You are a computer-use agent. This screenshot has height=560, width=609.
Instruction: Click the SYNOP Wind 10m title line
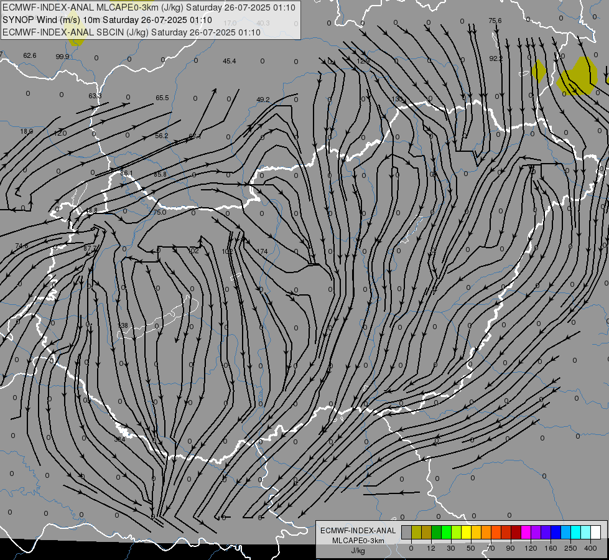click(x=107, y=20)
